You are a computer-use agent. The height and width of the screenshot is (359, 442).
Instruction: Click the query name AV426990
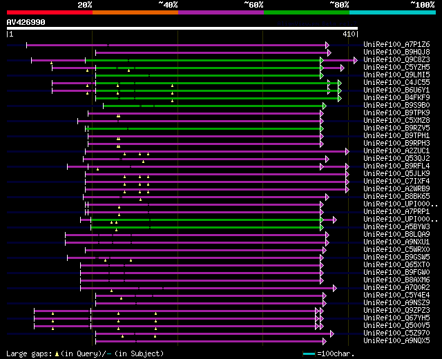(26, 22)
